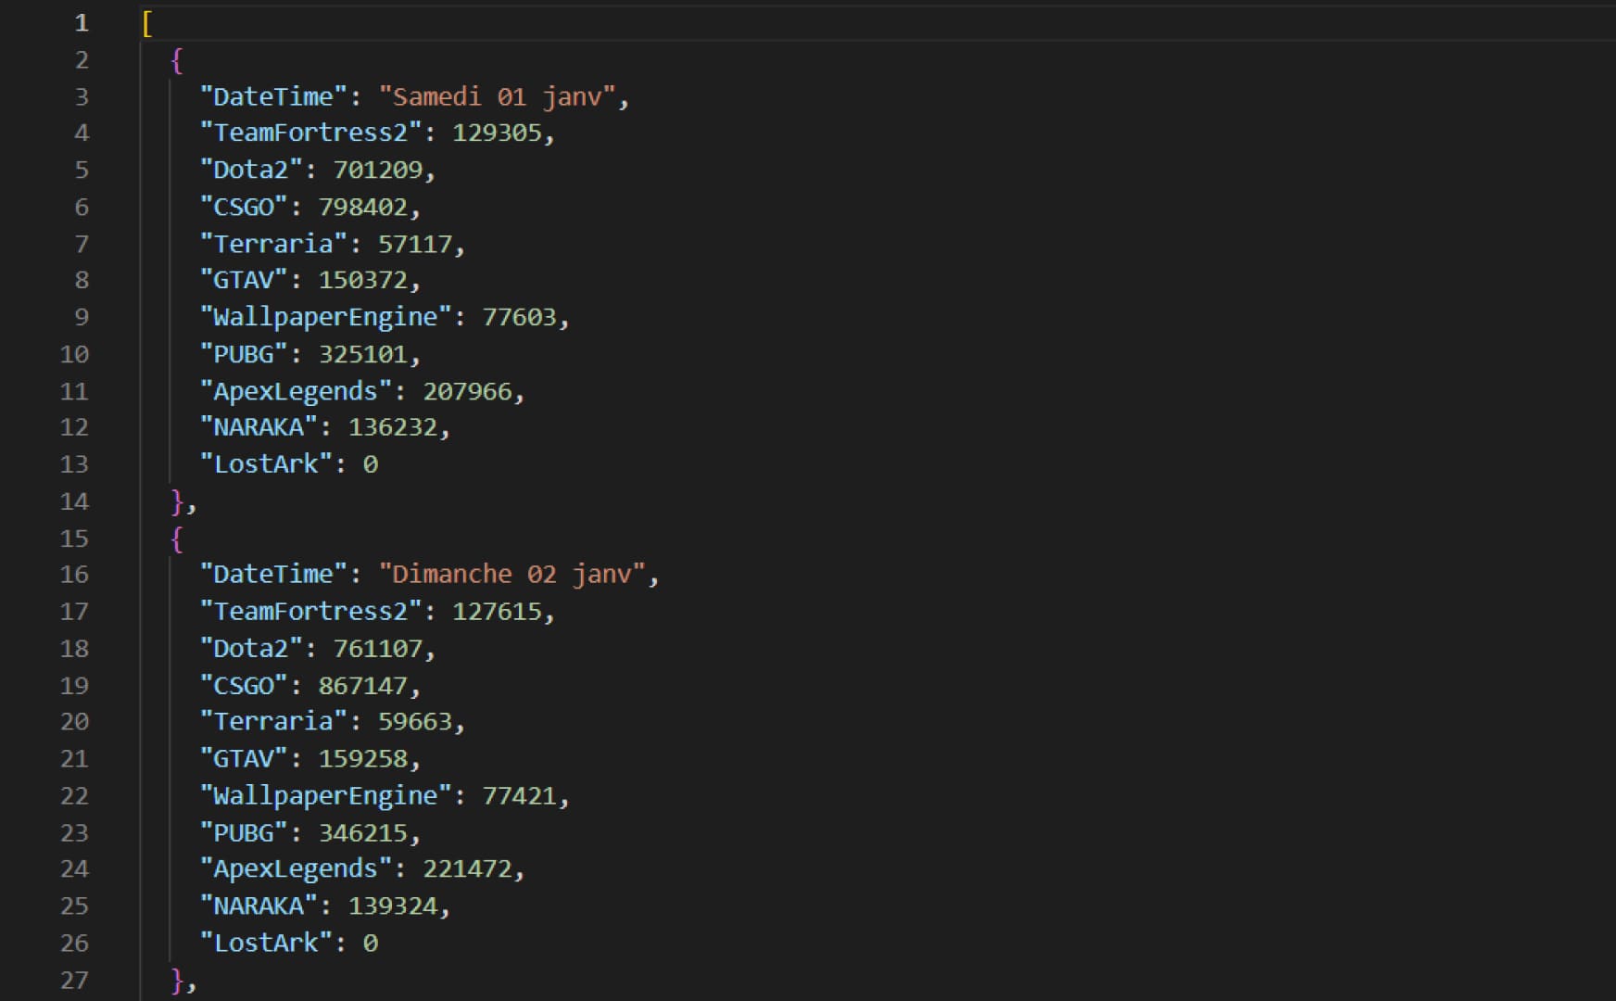
Task: Click the PUBG value 346215
Action: 363,833
